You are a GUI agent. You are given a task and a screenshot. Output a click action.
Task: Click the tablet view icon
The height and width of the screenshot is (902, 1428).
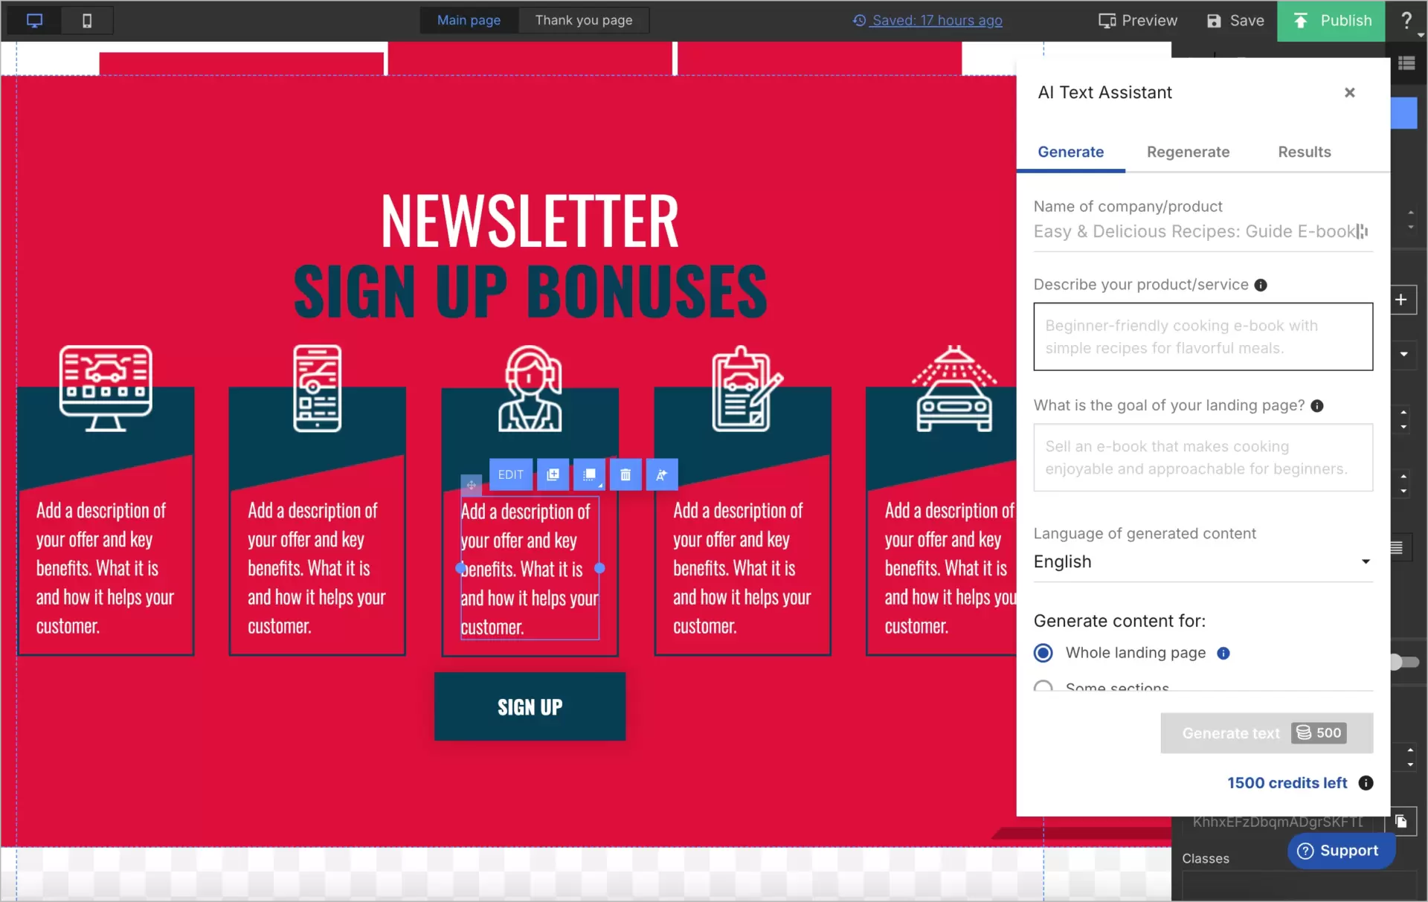pyautogui.click(x=87, y=20)
